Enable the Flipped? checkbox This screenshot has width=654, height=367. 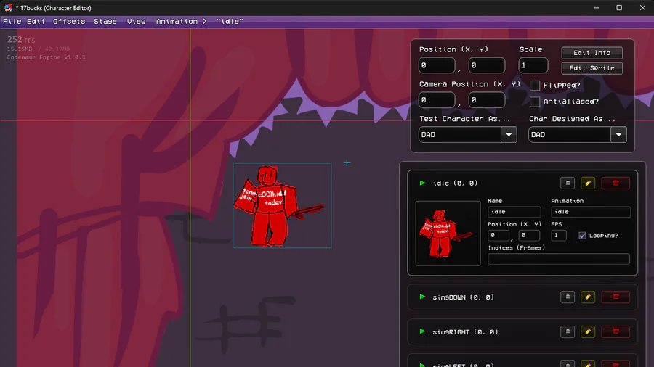pos(535,86)
